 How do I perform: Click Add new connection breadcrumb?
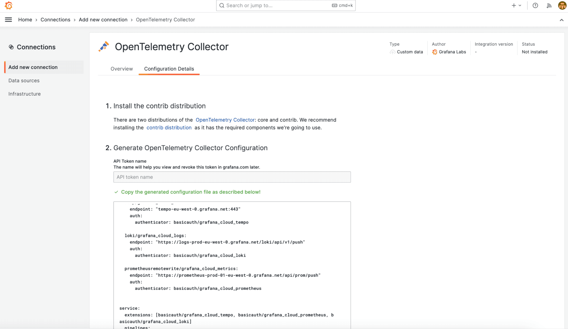[x=103, y=20]
